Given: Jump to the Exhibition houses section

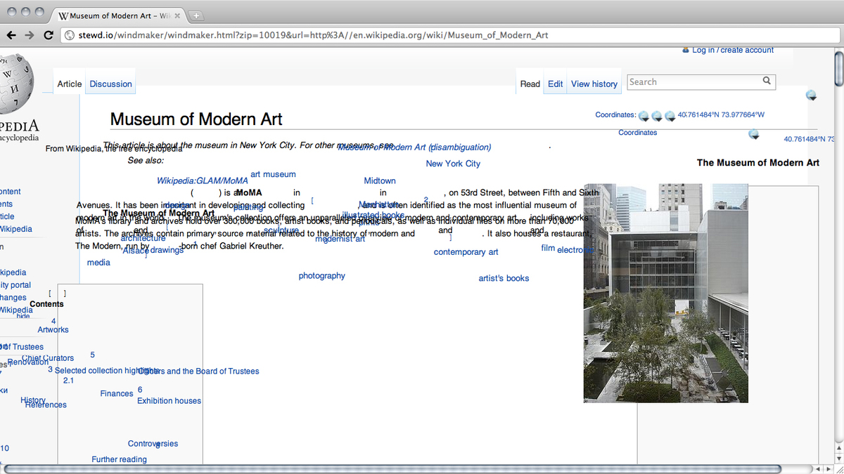Looking at the screenshot, I should click(169, 401).
